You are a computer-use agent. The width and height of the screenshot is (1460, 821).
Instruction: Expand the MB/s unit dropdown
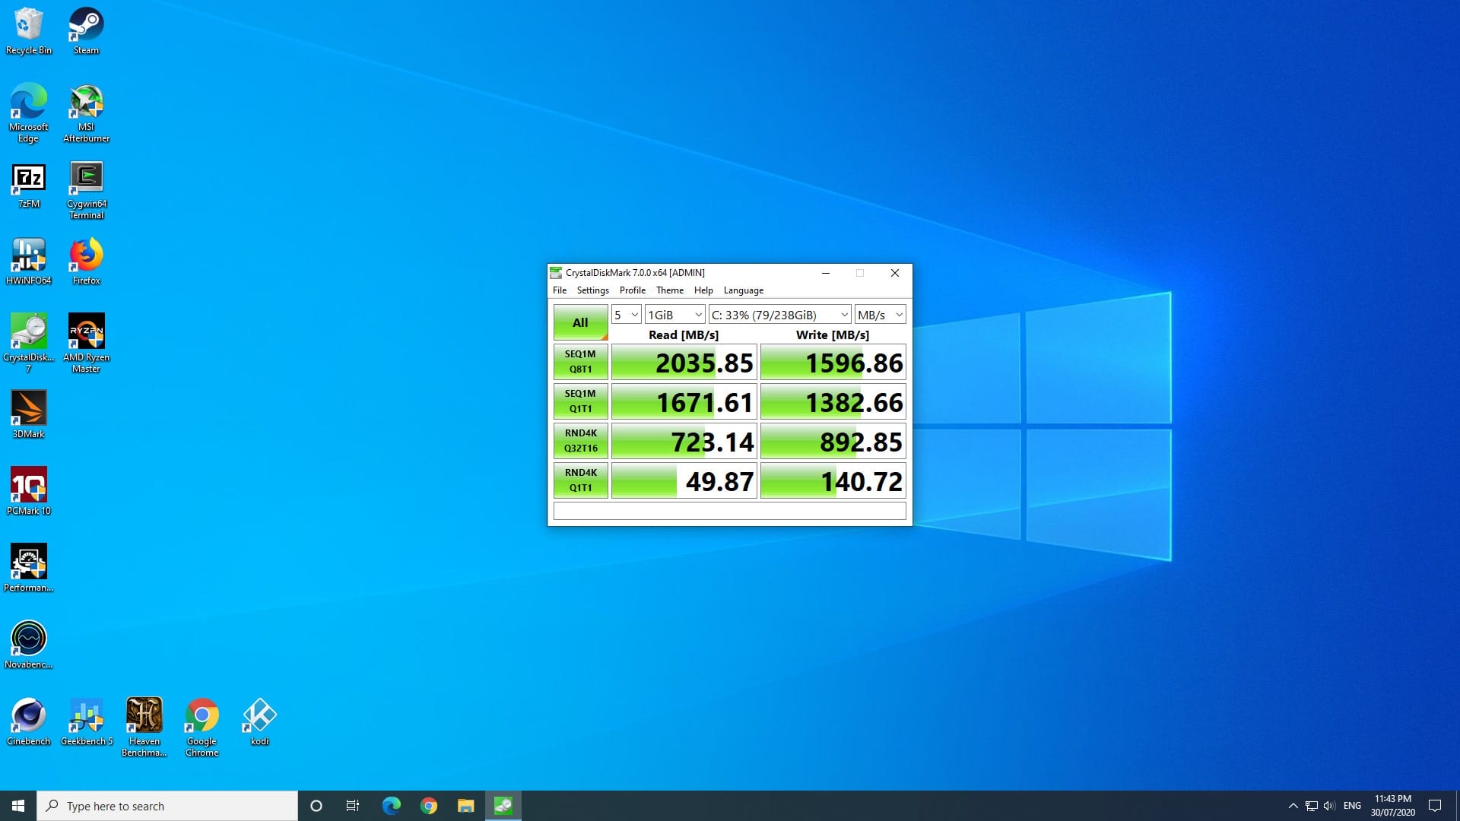point(880,315)
